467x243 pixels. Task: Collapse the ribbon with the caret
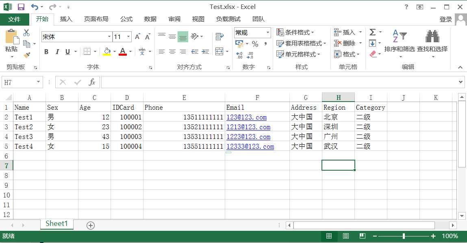click(x=460, y=67)
